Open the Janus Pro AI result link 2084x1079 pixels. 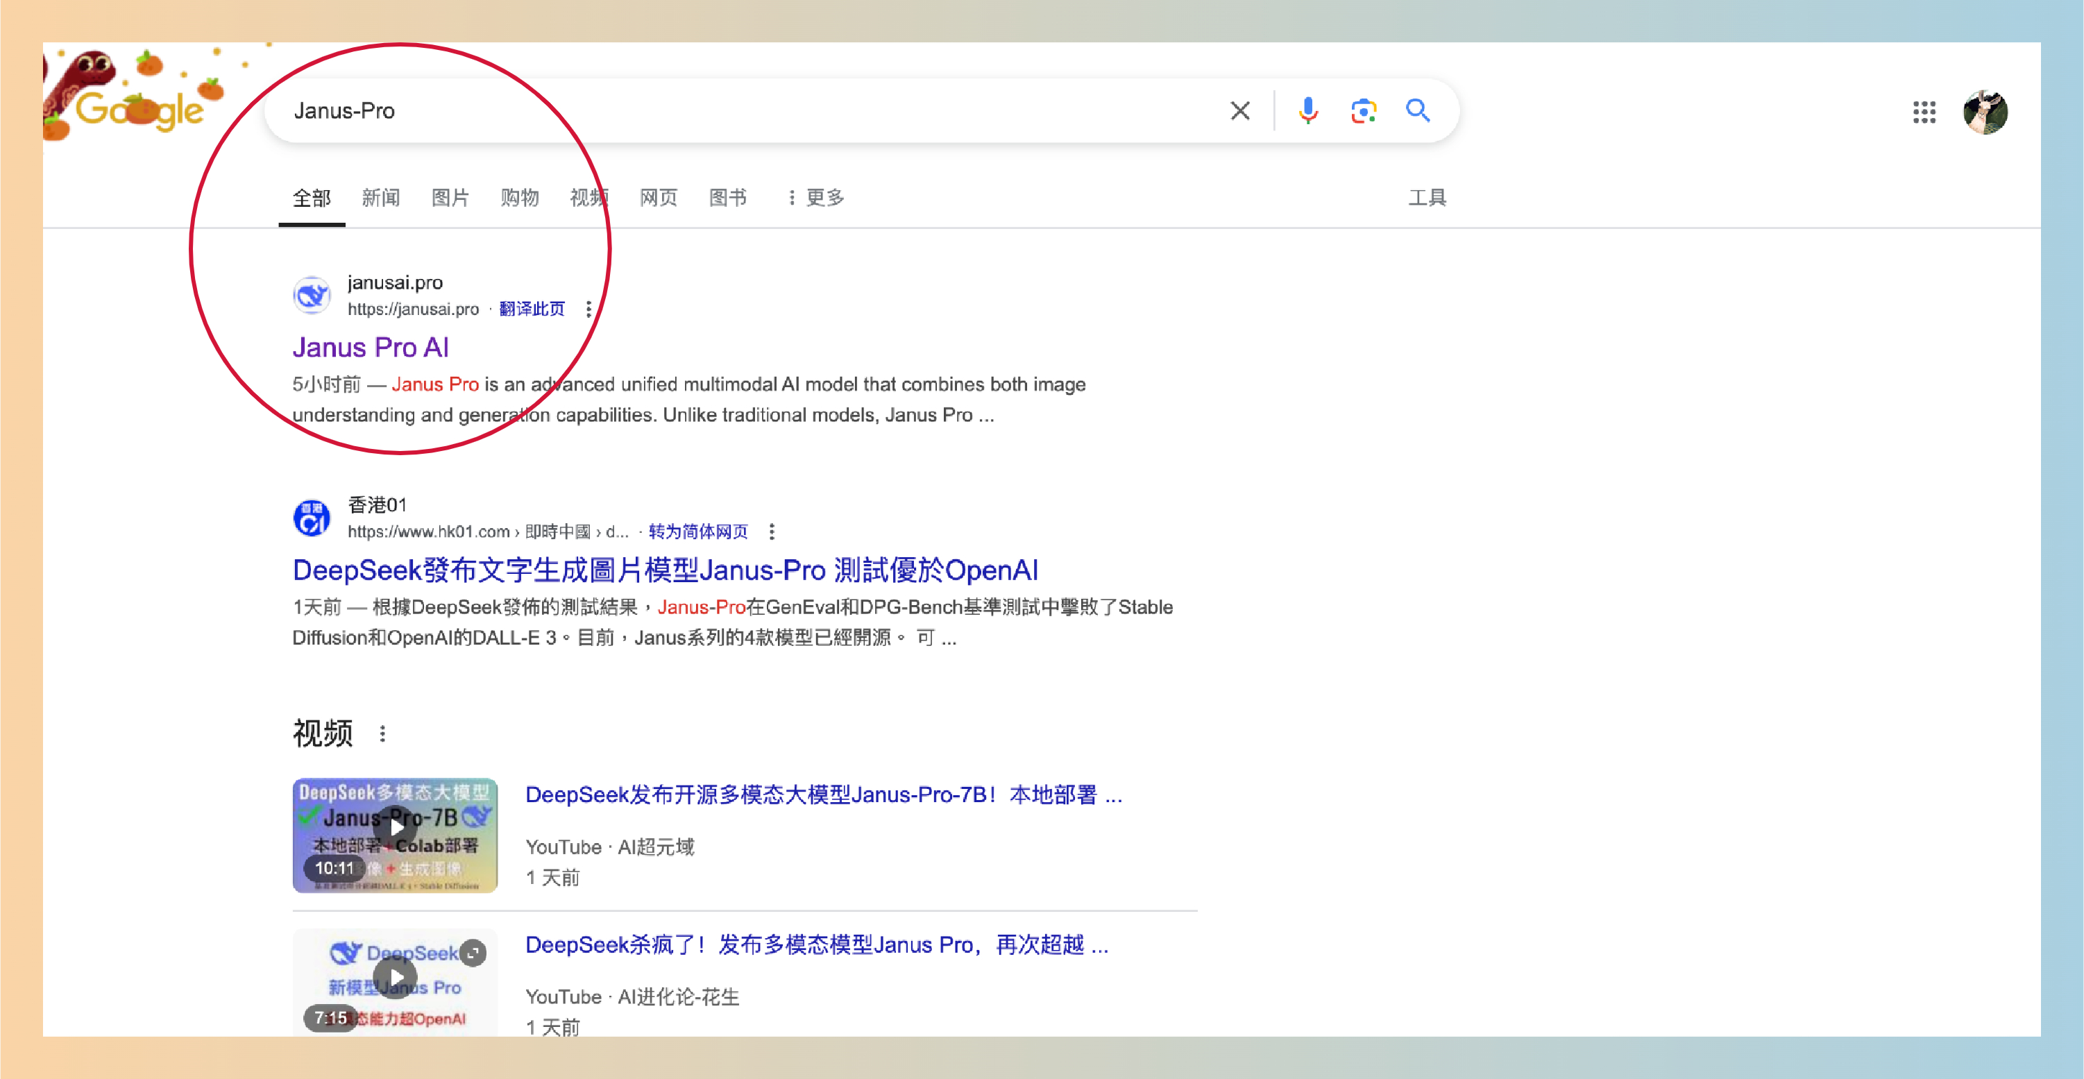[x=370, y=347]
